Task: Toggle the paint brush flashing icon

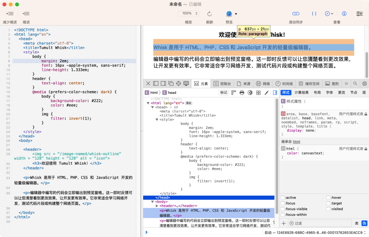Action: pyautogui.click(x=267, y=92)
